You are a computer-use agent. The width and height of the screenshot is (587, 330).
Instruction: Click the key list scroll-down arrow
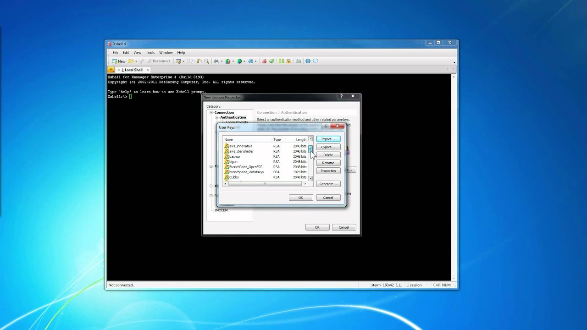click(310, 178)
